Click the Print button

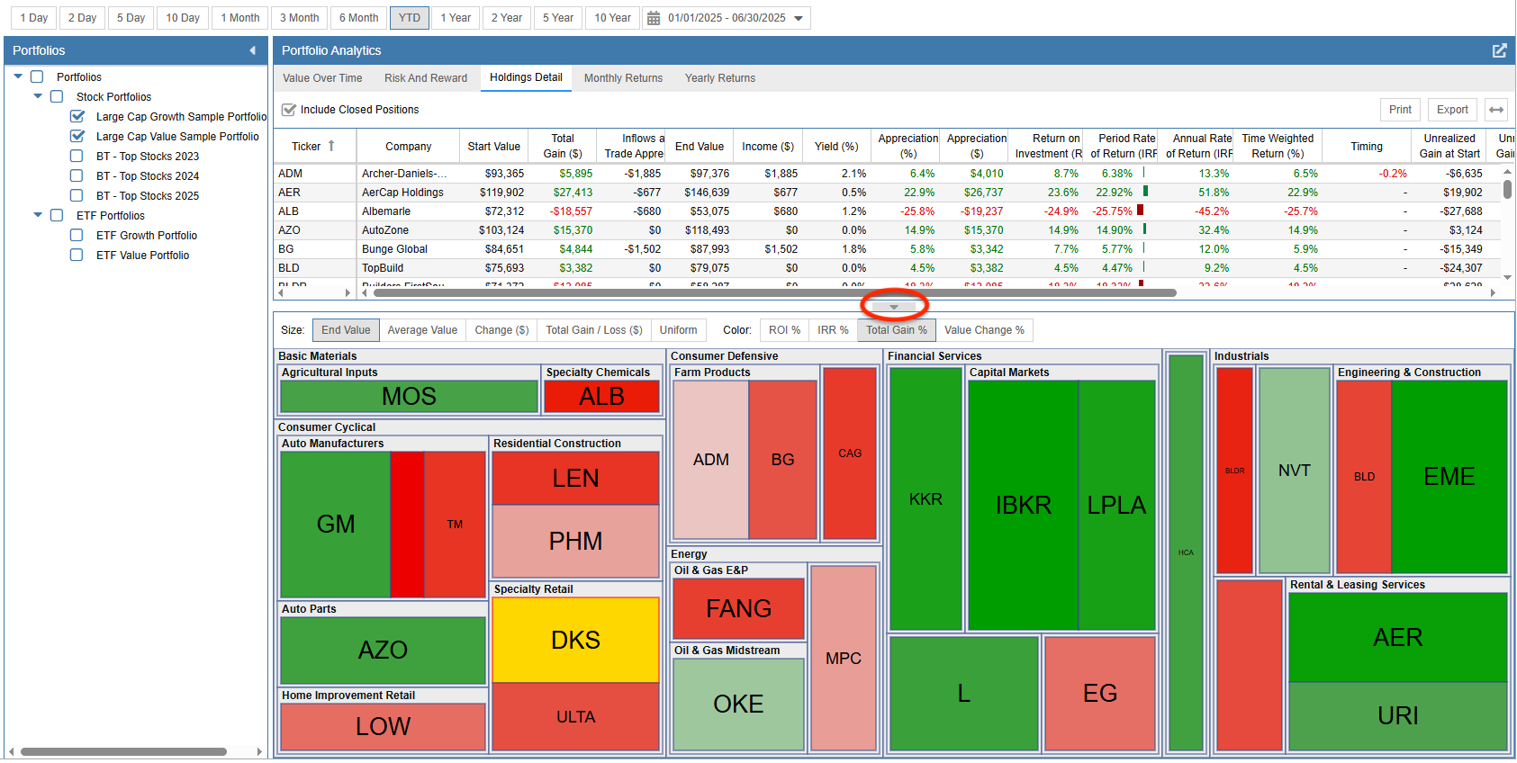[x=1400, y=110]
